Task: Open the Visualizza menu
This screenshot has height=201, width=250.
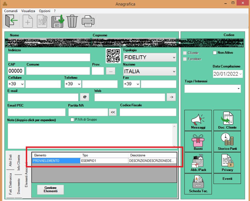Action: point(28,11)
